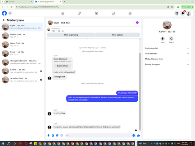This screenshot has width=195, height=146.
Task: Click the purple conversation info icon
Action: [137, 23]
